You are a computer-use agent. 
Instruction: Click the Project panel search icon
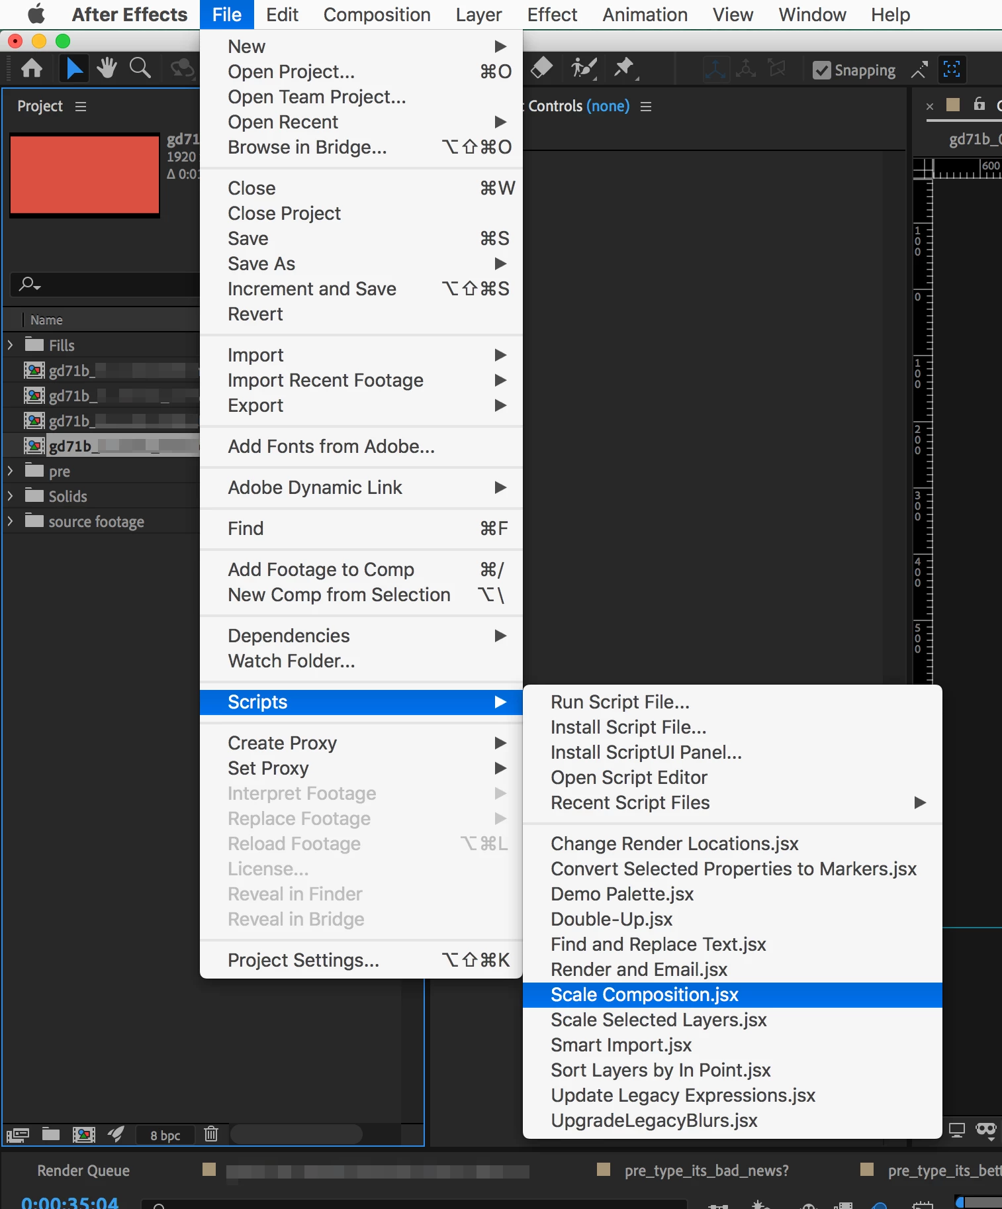tap(29, 285)
